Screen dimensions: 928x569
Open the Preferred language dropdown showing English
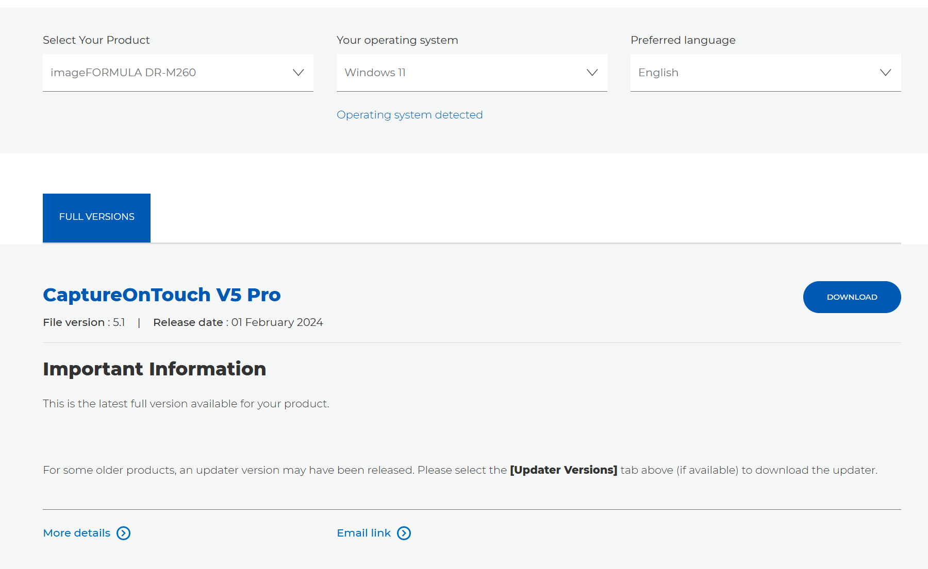click(x=766, y=73)
